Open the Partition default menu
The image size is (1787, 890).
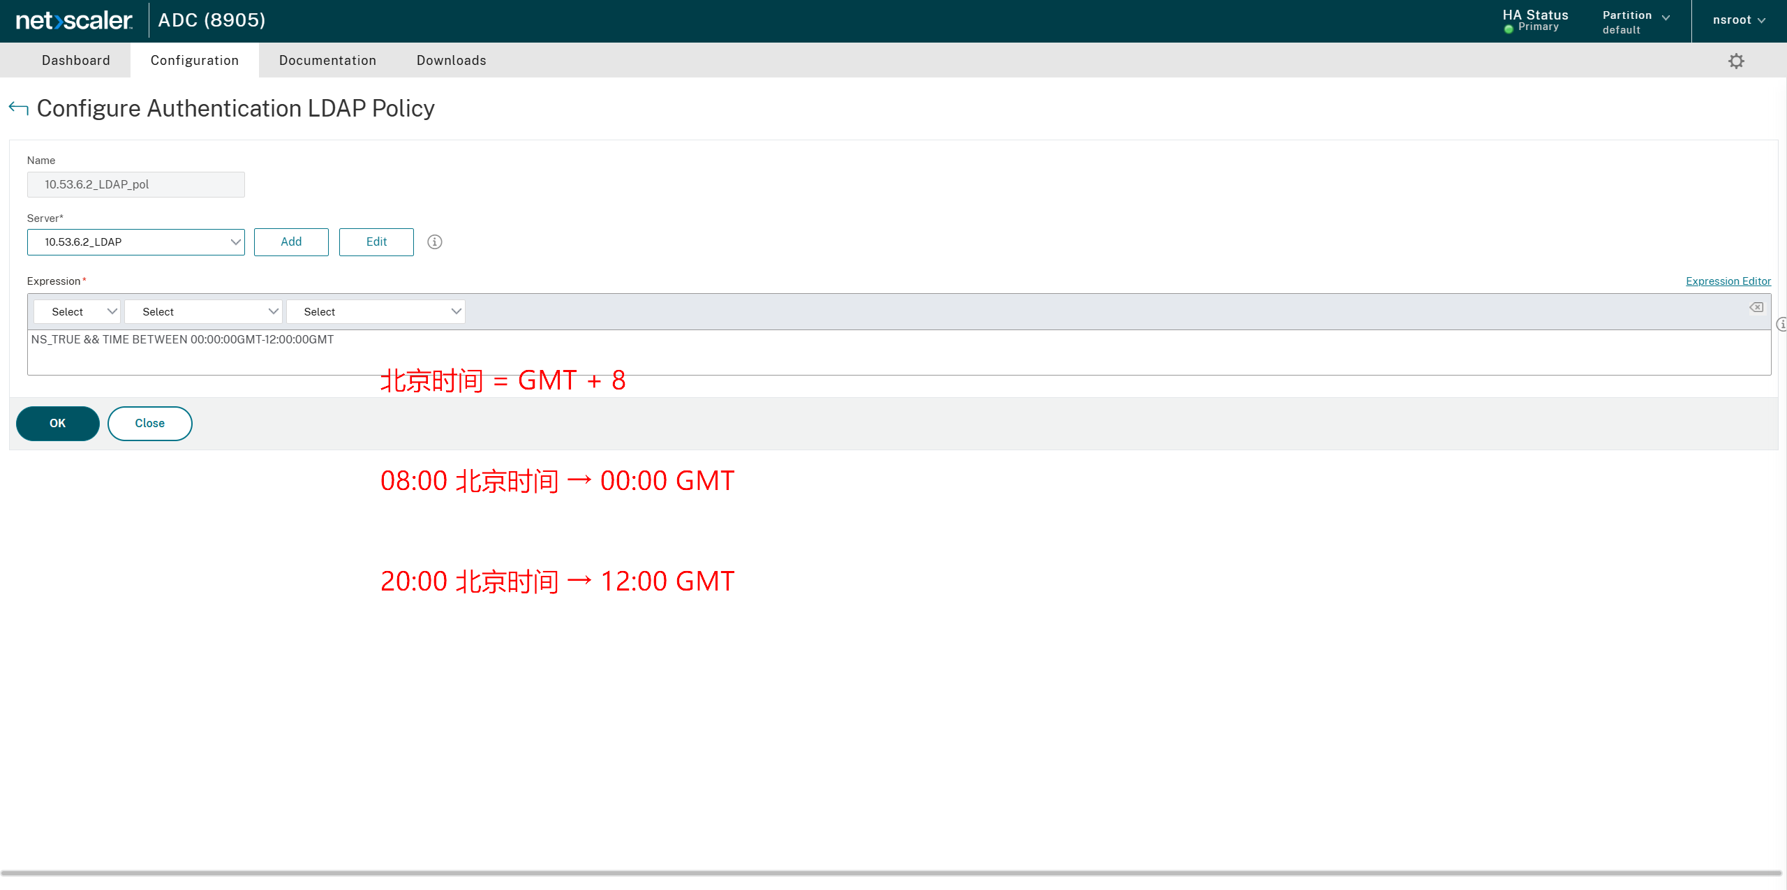click(1635, 22)
